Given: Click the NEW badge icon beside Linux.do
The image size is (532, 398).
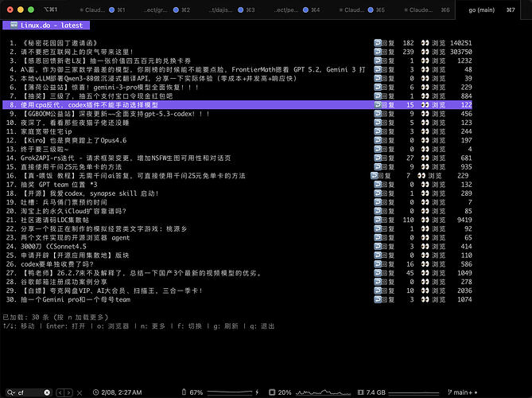Looking at the screenshot, I should coord(14,25).
